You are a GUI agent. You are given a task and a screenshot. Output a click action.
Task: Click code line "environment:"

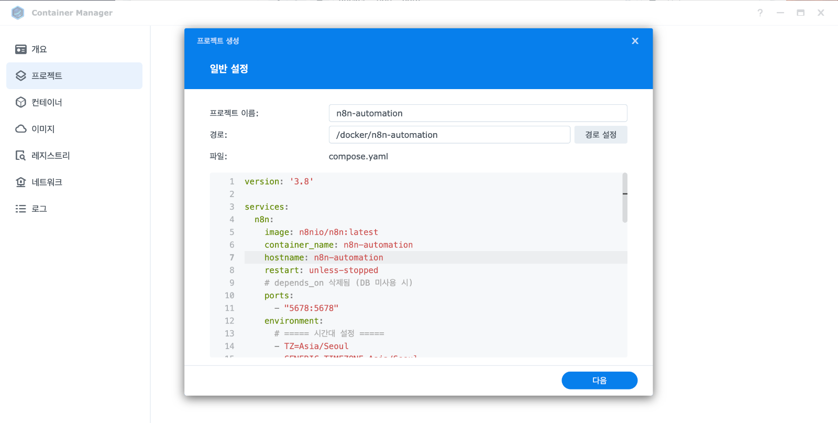(x=294, y=321)
